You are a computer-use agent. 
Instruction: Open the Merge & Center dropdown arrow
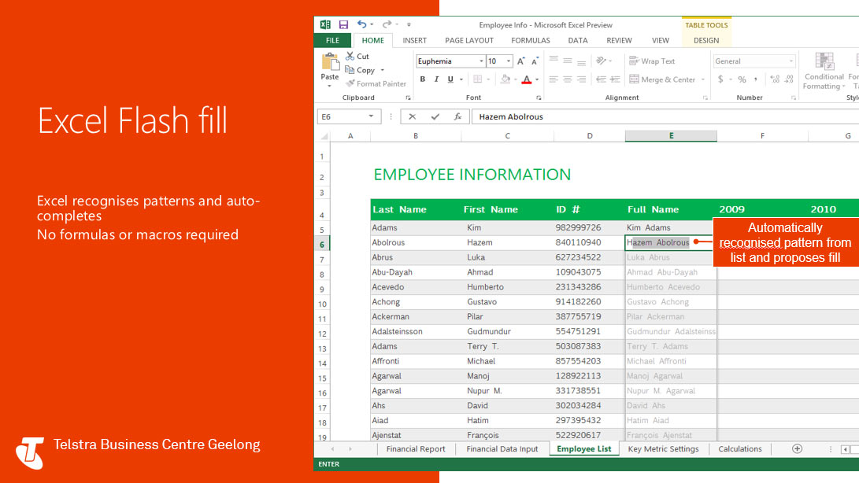click(x=703, y=79)
